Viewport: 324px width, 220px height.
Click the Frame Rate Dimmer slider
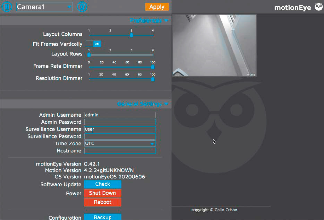(121, 67)
